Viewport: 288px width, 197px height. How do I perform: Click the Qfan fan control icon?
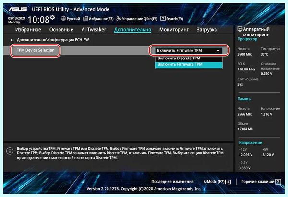tap(119, 18)
